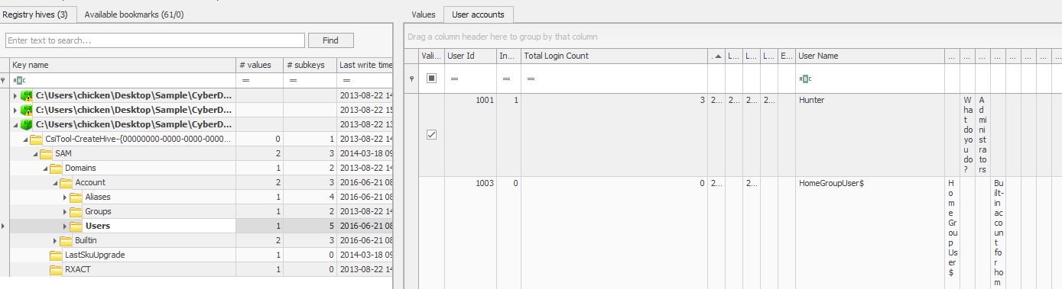
Task: Click the CsiTool-CreateHive folder icon
Action: click(36, 139)
